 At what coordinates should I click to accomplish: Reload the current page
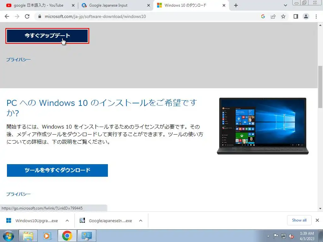tap(27, 16)
